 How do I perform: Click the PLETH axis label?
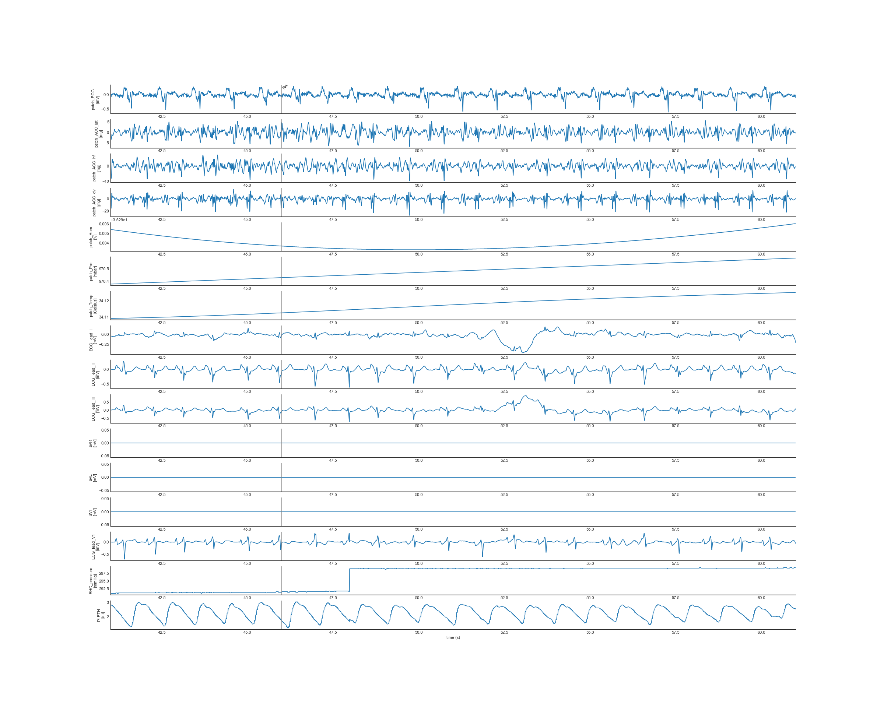(101, 615)
